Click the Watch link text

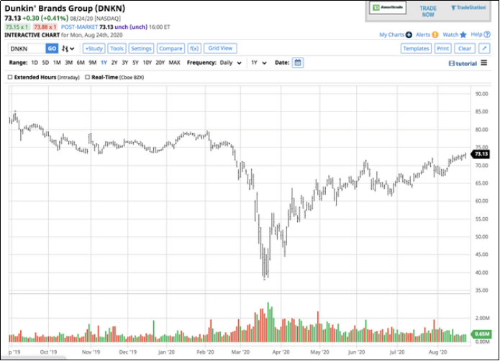pyautogui.click(x=450, y=35)
